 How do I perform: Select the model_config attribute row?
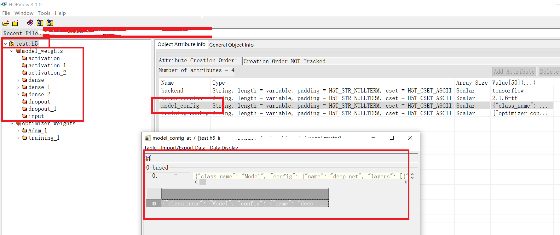click(356, 106)
